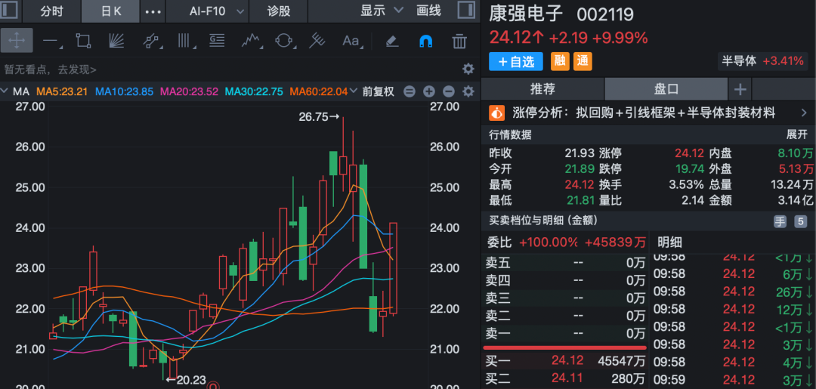816x389 pixels.
Task: Open MA indicator settings gear
Action: pyautogui.click(x=468, y=92)
